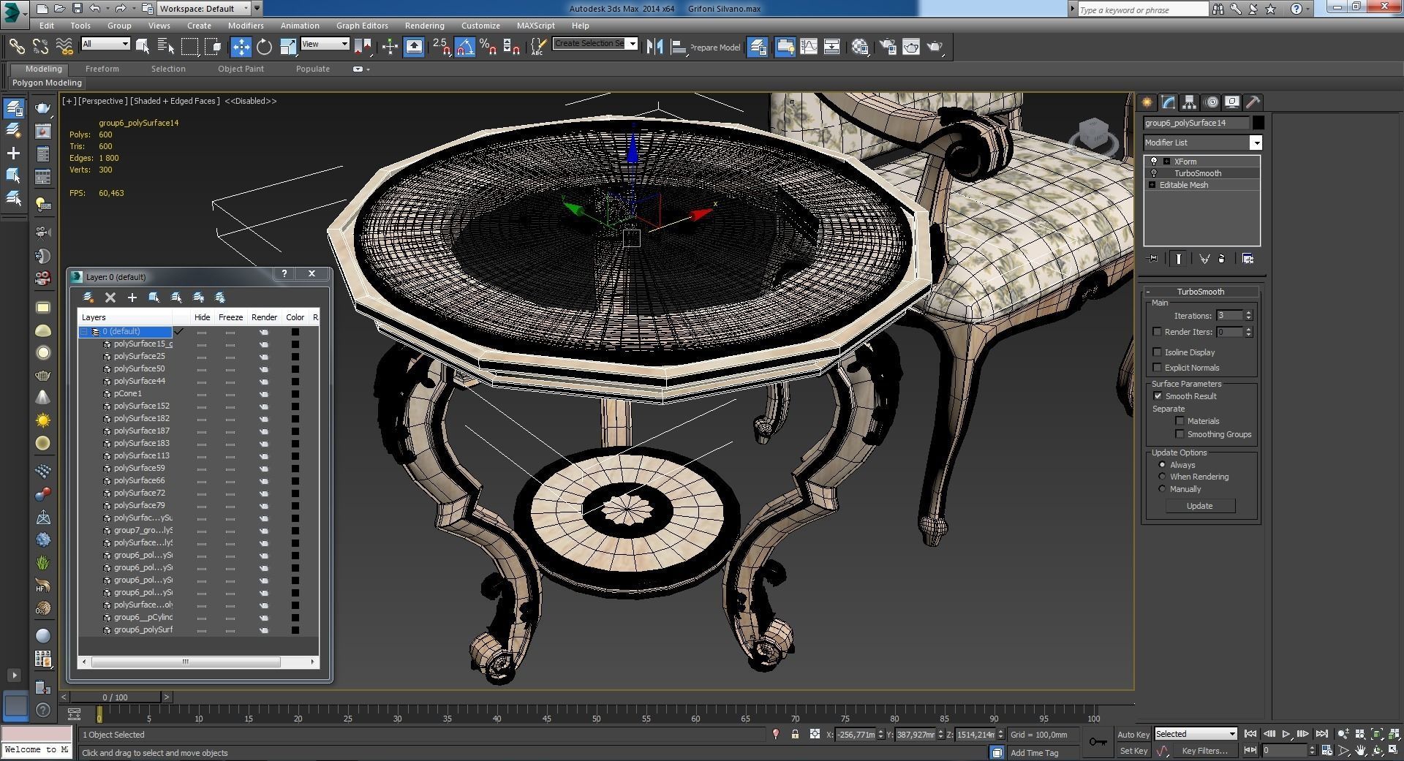Check Separate by Smoothing Groups checkbox
Image resolution: width=1404 pixels, height=761 pixels.
coord(1180,434)
